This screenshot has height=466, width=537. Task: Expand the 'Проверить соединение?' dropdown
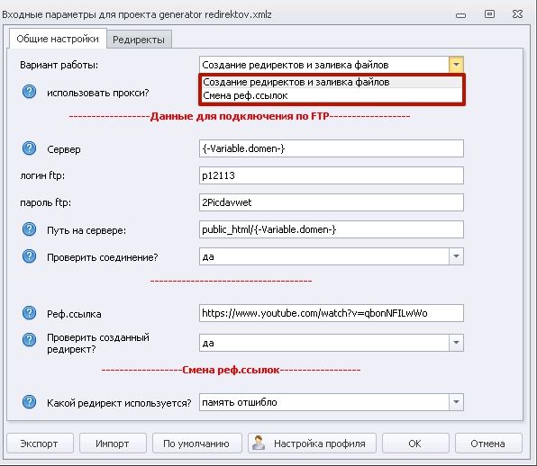tap(456, 256)
